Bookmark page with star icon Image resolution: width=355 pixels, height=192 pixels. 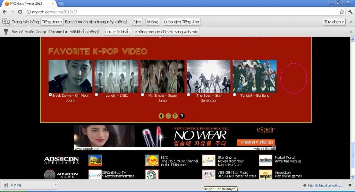pos(342,12)
